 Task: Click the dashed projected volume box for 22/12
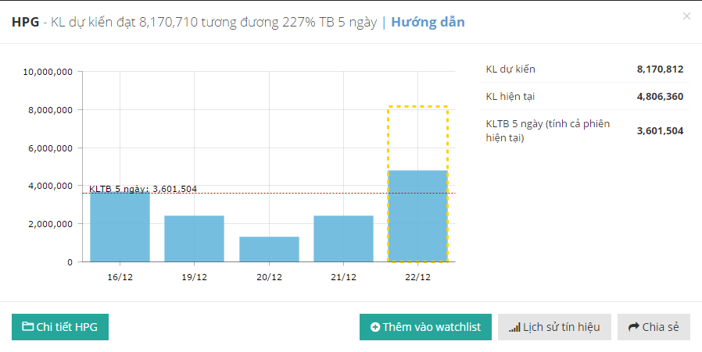click(x=417, y=138)
